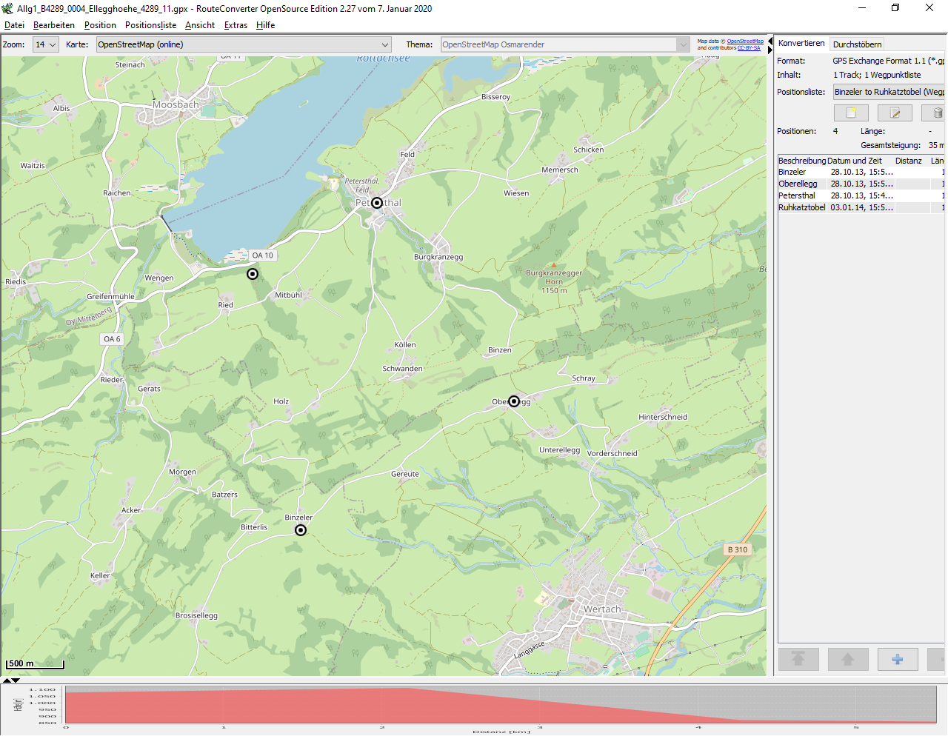This screenshot has height=736, width=948.
Task: Switch to the Durchstöbern tab
Action: (x=857, y=44)
